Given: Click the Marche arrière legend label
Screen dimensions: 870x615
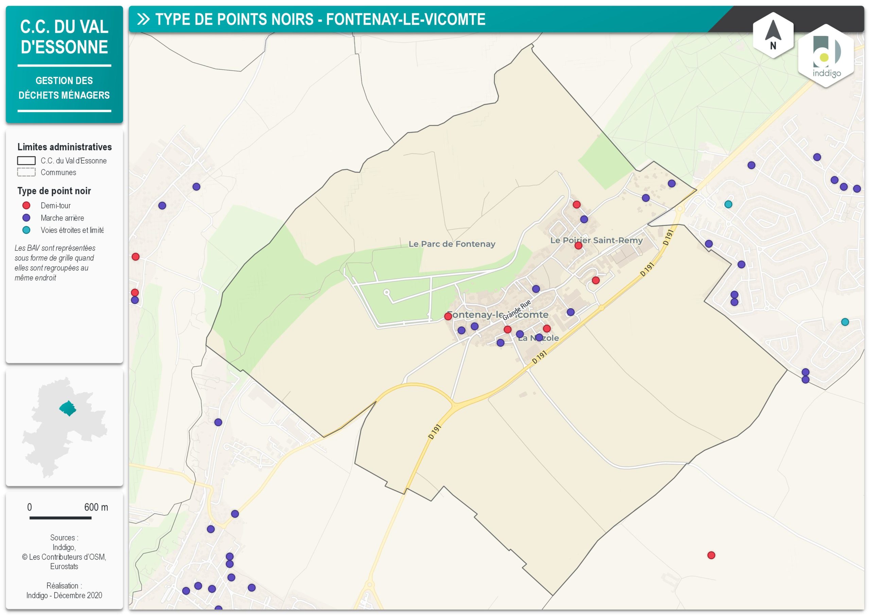Looking at the screenshot, I should (62, 218).
